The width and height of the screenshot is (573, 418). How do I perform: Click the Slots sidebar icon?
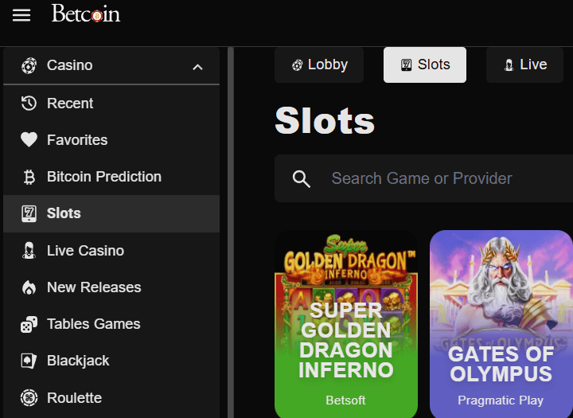coord(29,213)
